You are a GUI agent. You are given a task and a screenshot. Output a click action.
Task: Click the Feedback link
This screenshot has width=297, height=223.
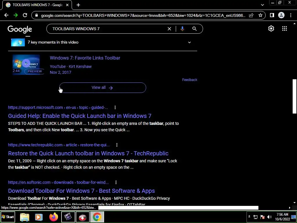tap(190, 80)
